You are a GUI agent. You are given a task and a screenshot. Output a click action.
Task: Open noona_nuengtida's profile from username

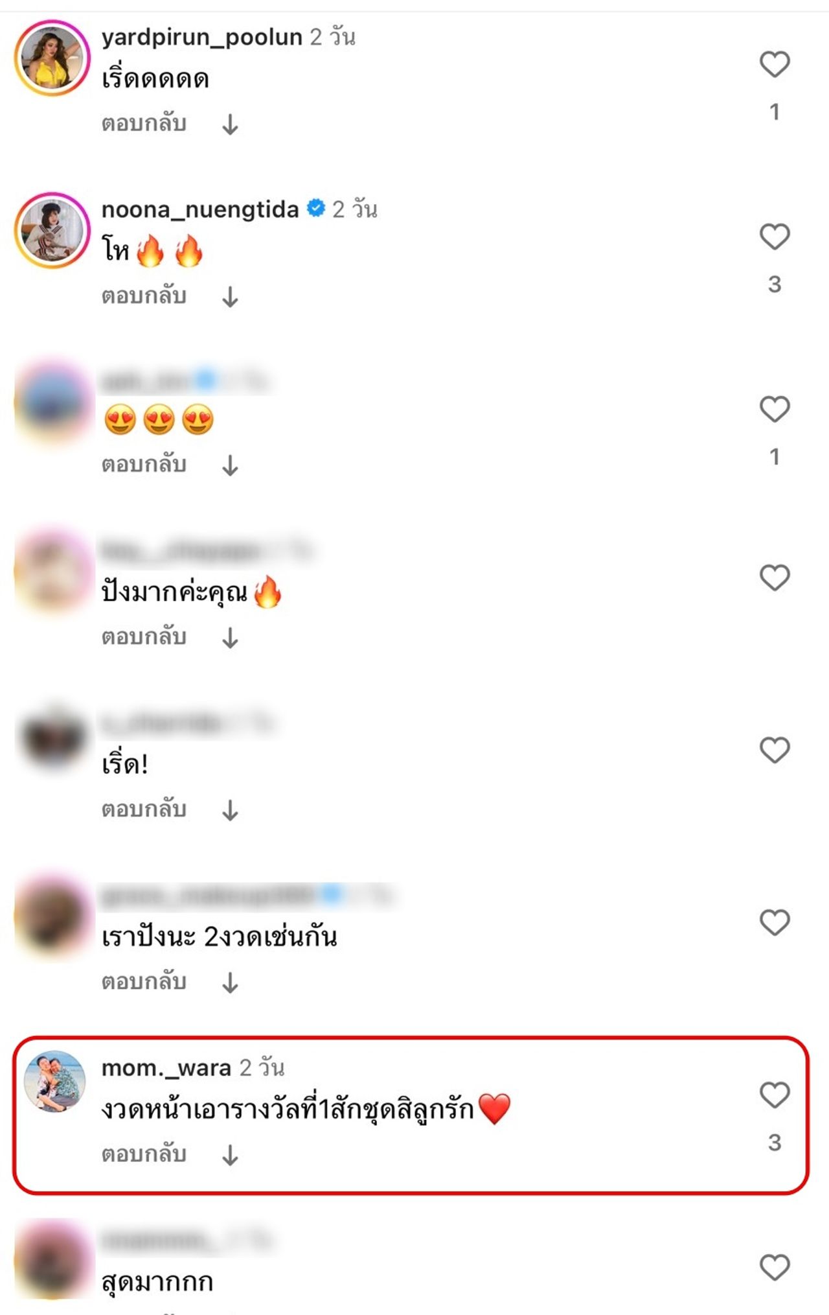point(200,209)
